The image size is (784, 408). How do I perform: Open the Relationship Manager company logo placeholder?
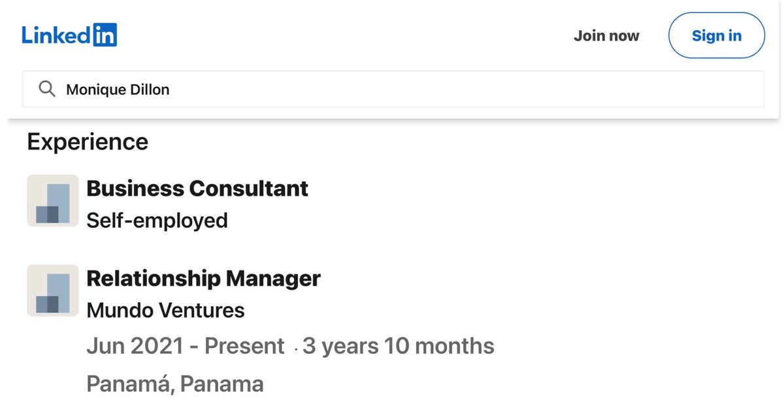coord(53,291)
